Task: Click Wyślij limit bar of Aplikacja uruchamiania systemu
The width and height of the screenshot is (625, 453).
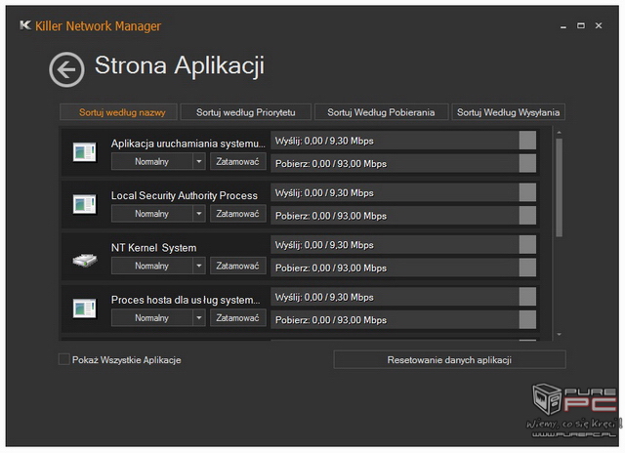Action: tap(403, 141)
